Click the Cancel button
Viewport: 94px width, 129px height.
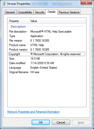tap(61, 122)
